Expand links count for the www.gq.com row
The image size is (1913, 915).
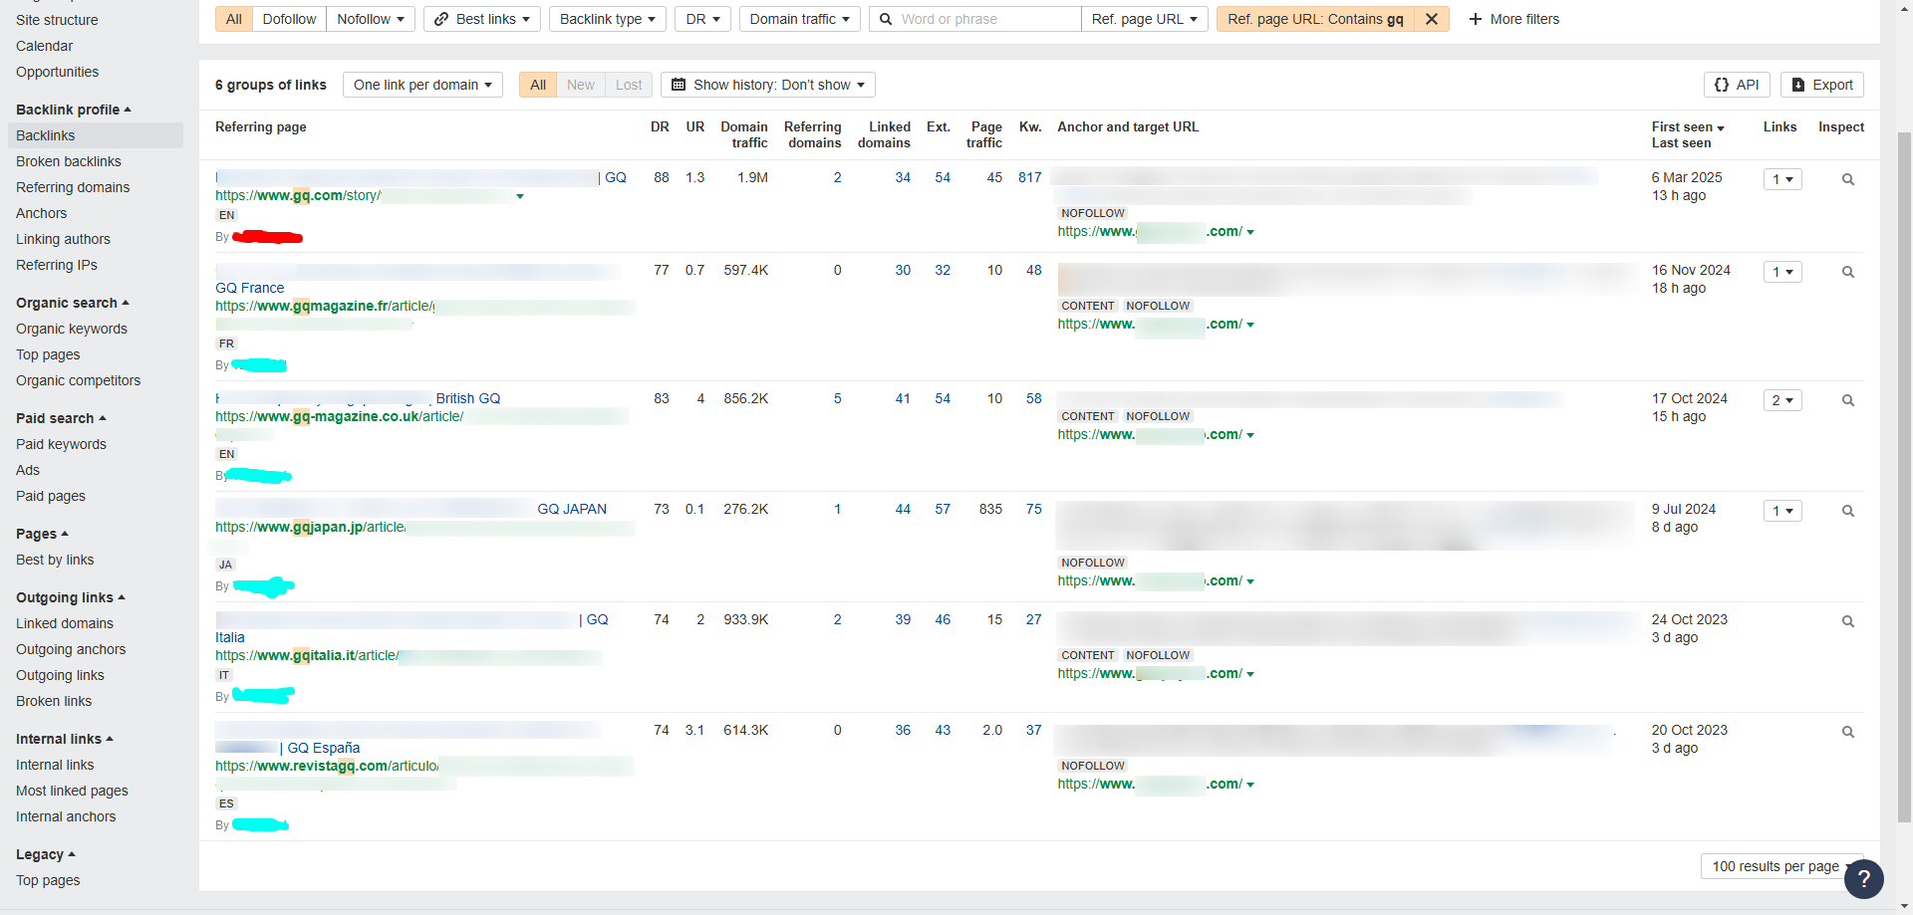coord(1781,179)
